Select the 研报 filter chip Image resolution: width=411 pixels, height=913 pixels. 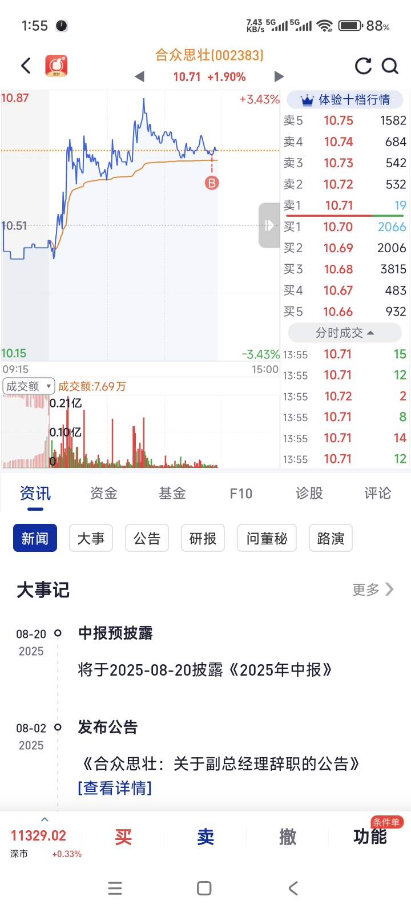[x=203, y=538]
